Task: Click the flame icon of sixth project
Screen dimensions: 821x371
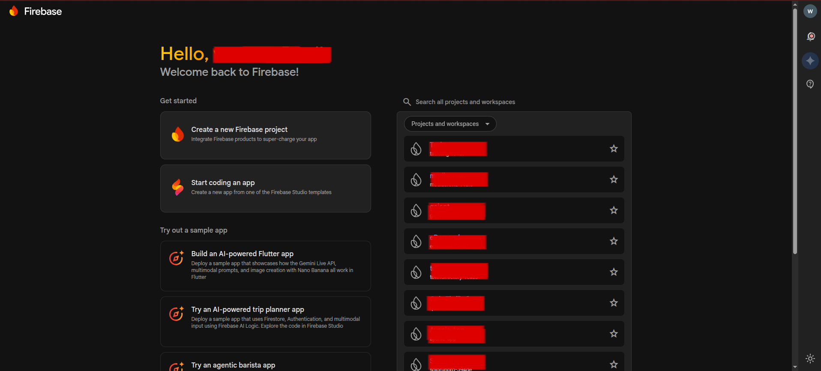Action: (416, 303)
